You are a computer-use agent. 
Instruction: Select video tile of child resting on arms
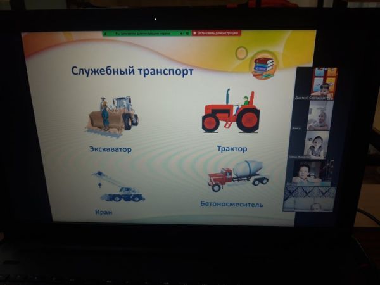(x=310, y=173)
